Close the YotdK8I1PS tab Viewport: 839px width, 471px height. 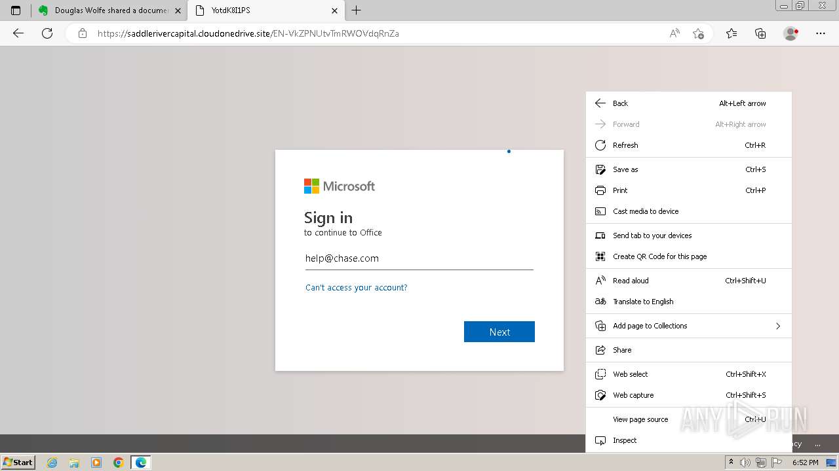point(334,10)
